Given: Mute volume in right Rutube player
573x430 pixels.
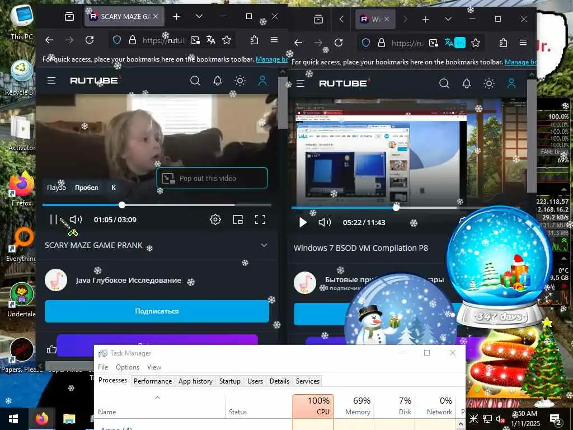Looking at the screenshot, I should [325, 222].
